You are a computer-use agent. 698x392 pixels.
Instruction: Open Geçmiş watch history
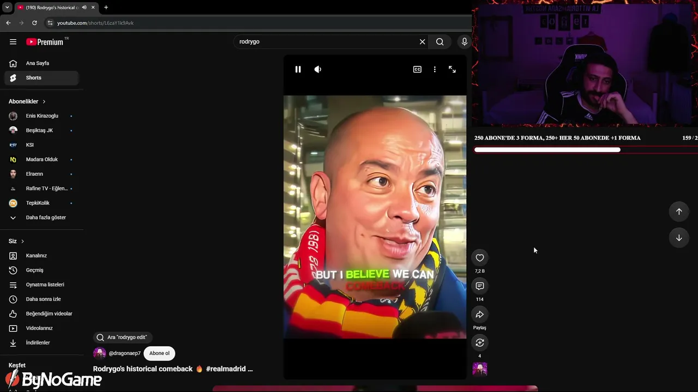coord(41,270)
